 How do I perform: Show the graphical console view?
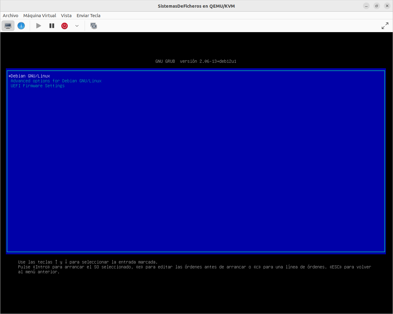tap(8, 26)
